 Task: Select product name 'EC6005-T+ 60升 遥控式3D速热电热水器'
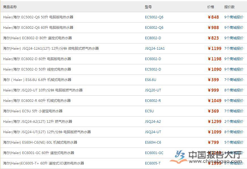[53, 163]
